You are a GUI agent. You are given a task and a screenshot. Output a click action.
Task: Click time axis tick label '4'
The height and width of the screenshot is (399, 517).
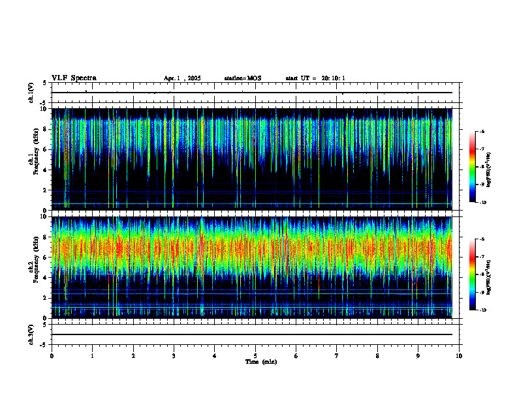[x=214, y=356]
